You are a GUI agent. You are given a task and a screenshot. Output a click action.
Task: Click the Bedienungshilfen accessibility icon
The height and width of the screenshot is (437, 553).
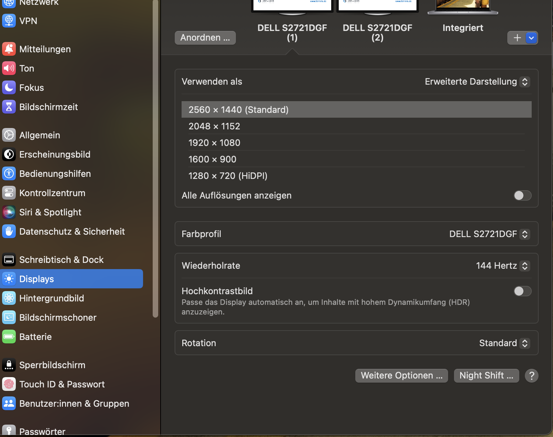point(9,173)
